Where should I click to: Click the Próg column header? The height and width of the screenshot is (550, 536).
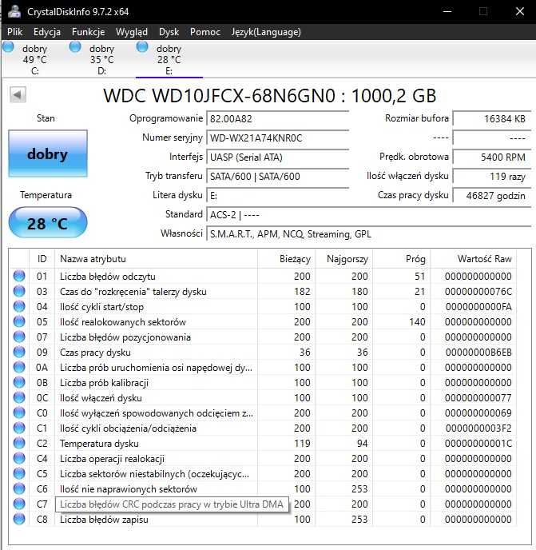pyautogui.click(x=401, y=259)
